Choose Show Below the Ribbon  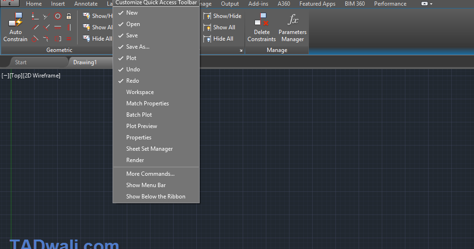click(156, 197)
